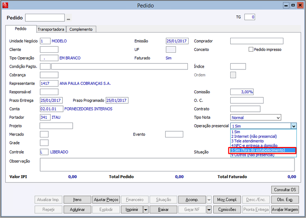This screenshot has height=218, width=306.
Task: Click the Grade input field
Action: (44, 143)
